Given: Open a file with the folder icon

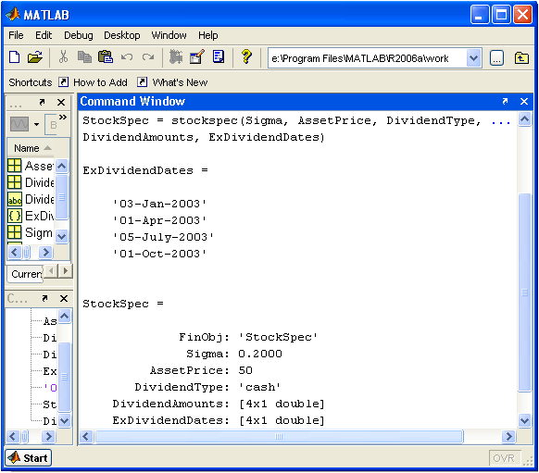Looking at the screenshot, I should [34, 57].
